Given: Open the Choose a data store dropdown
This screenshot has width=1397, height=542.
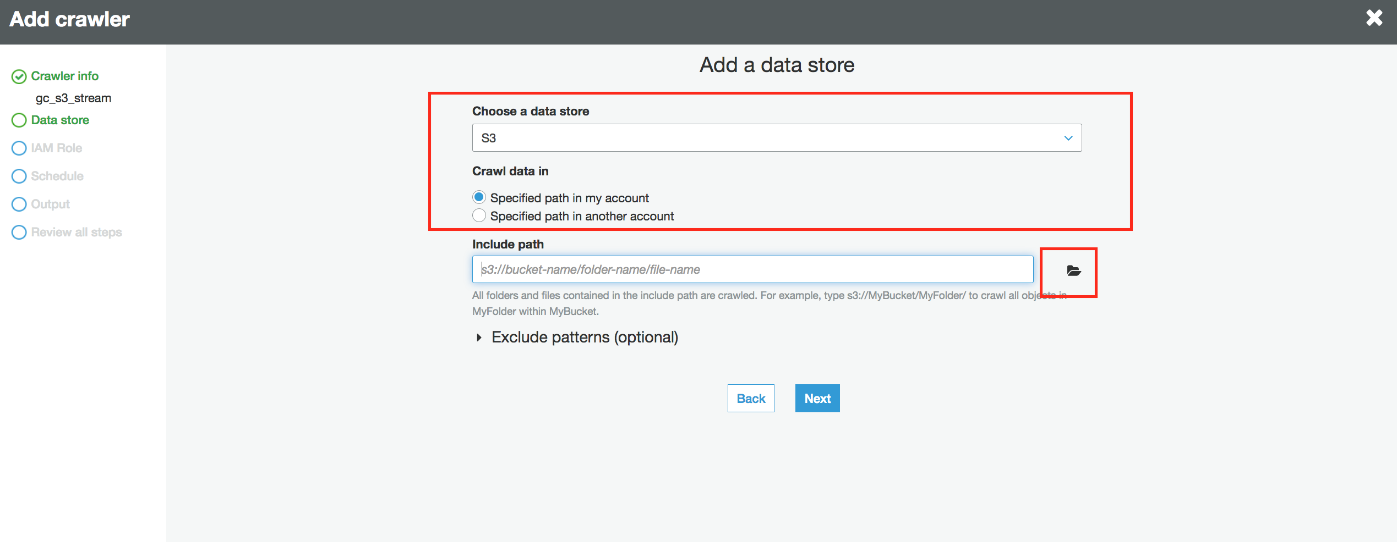Looking at the screenshot, I should click(x=777, y=138).
